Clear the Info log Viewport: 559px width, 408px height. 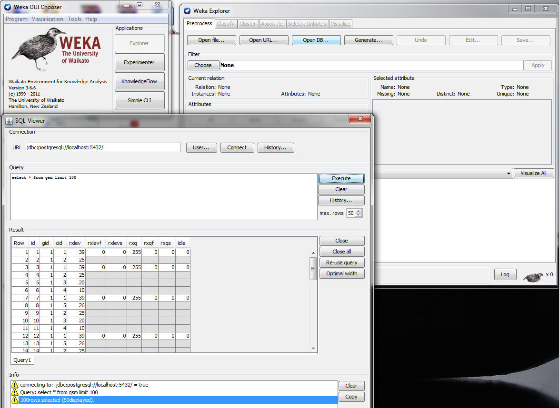[351, 386]
